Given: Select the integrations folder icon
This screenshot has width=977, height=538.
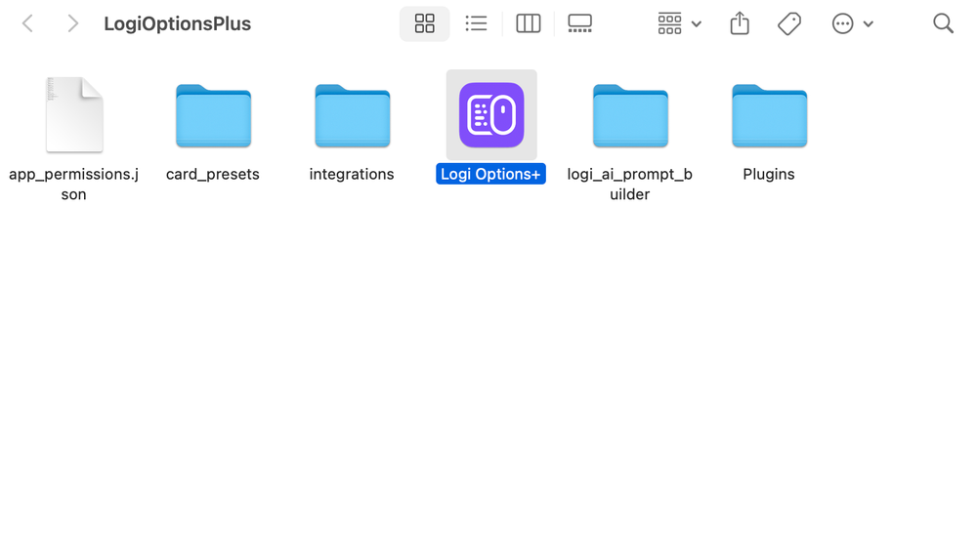Looking at the screenshot, I should (x=352, y=116).
